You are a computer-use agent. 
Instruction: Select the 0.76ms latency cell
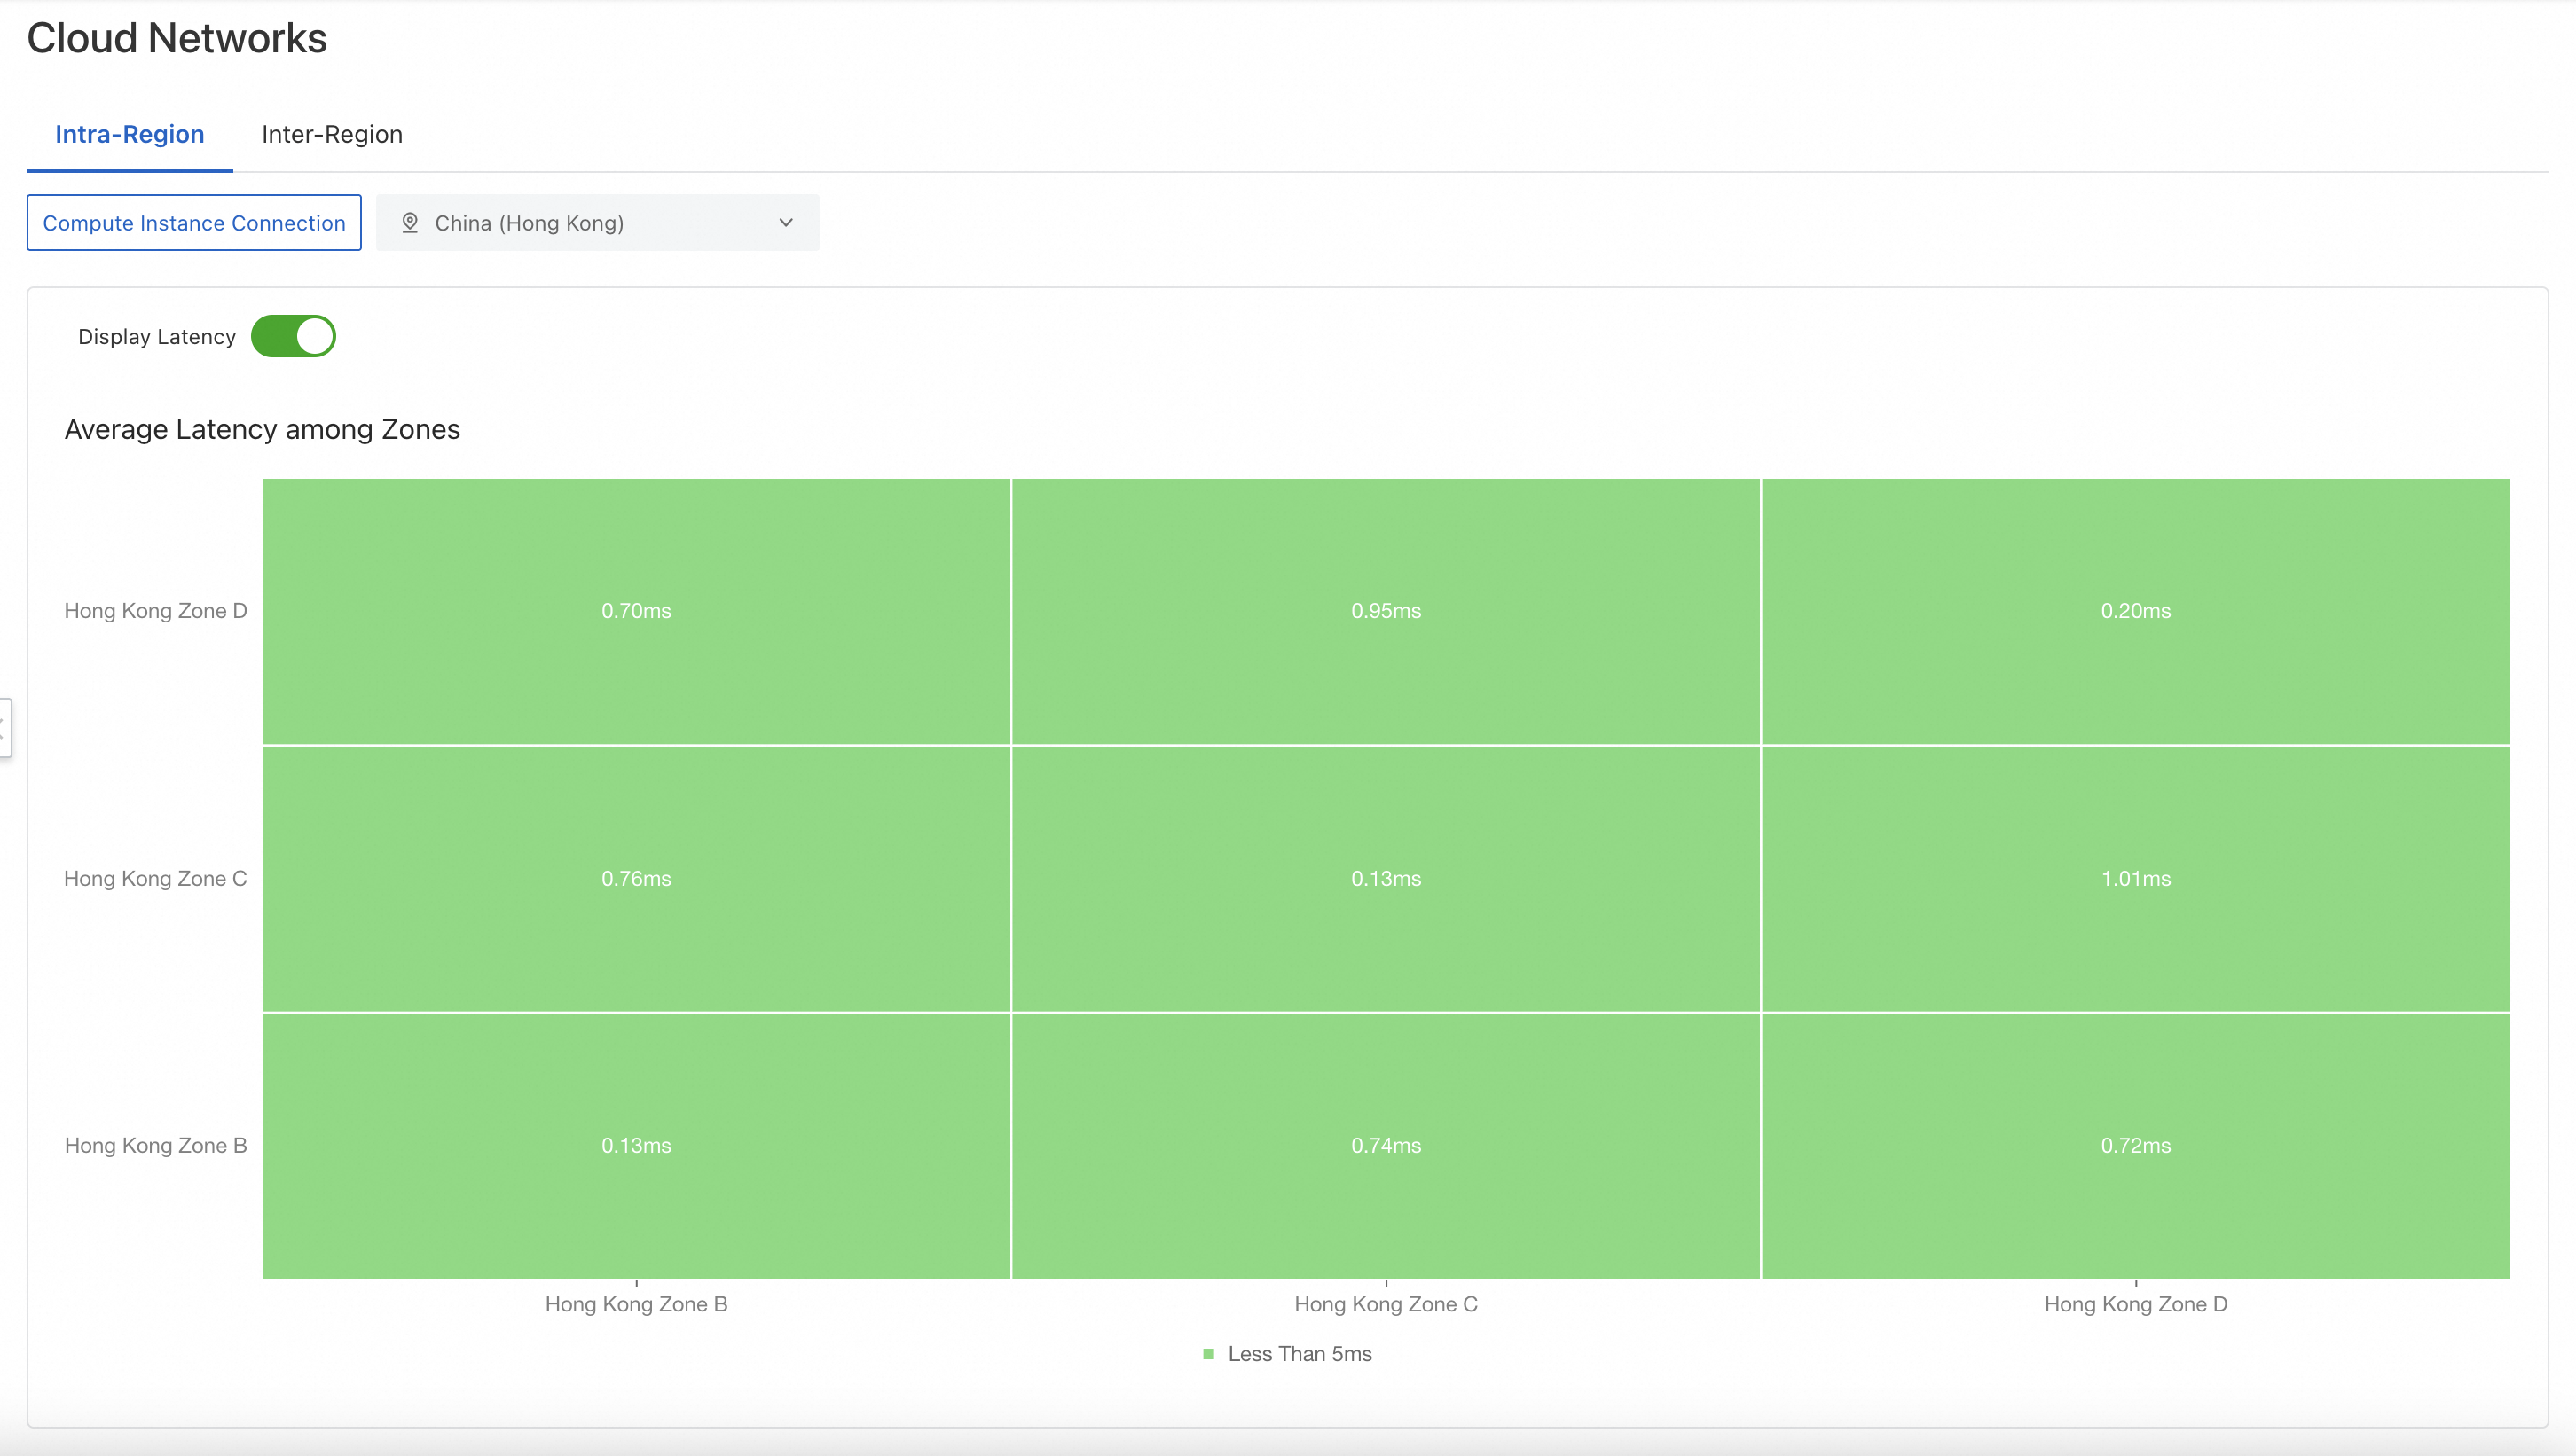[636, 878]
